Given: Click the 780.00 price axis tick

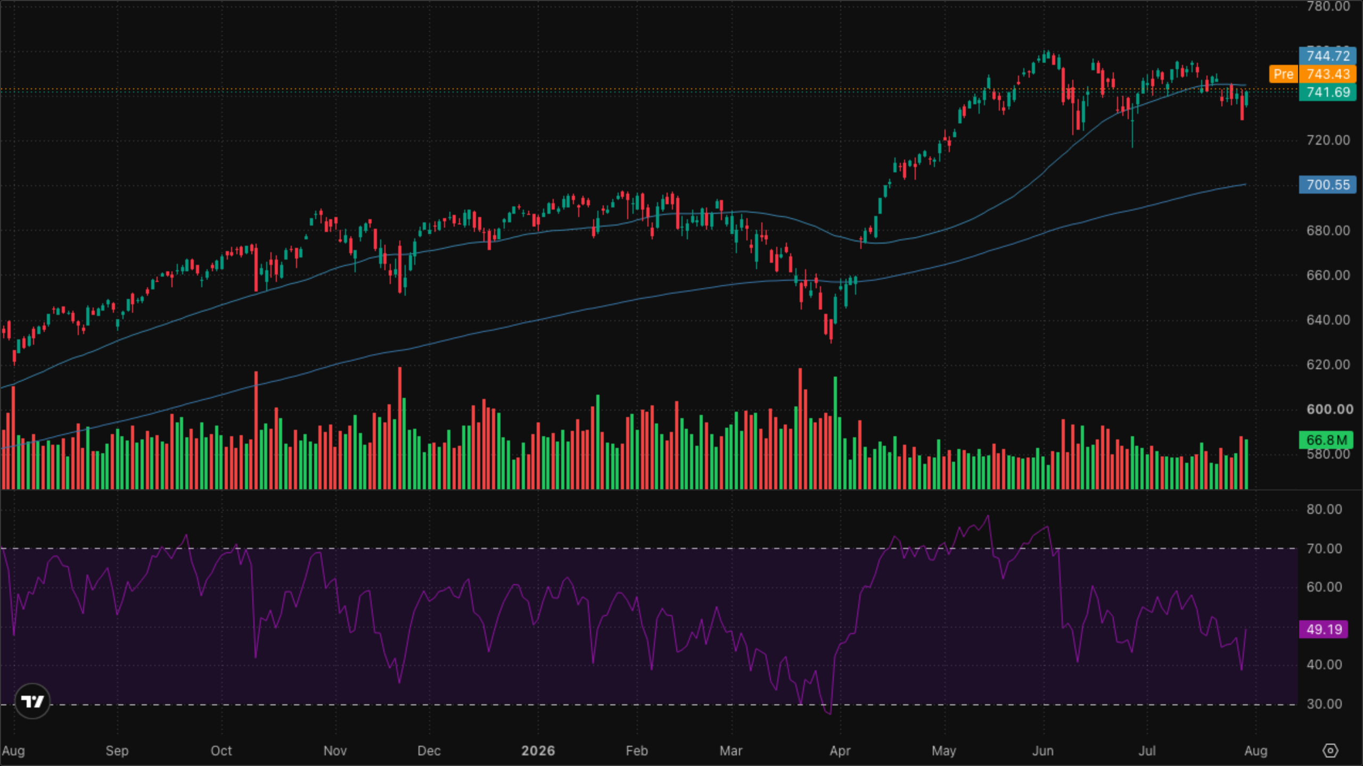Looking at the screenshot, I should coord(1328,6).
